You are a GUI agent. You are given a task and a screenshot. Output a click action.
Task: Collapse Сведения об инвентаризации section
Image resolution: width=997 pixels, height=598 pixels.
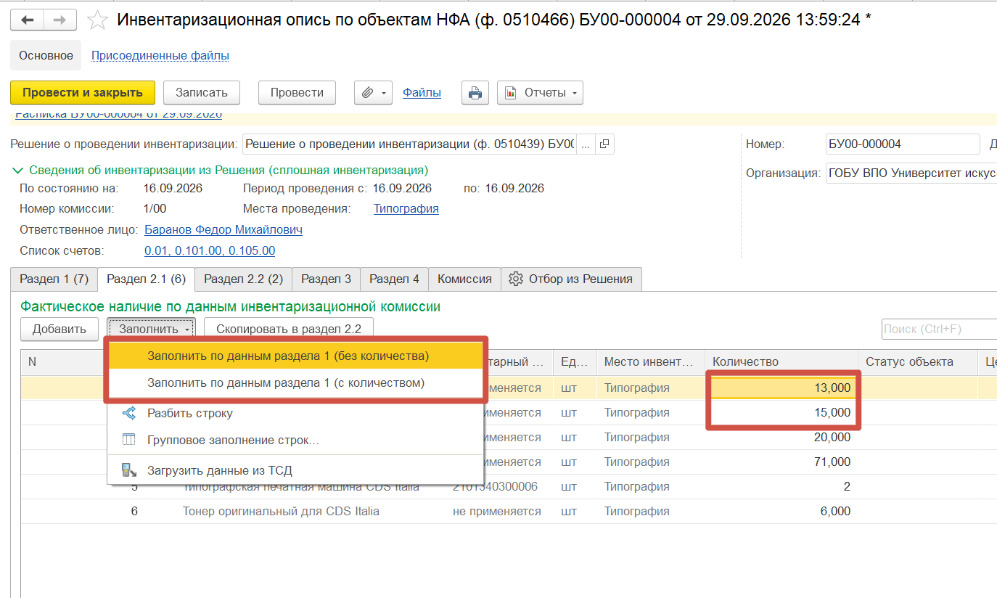(x=17, y=171)
